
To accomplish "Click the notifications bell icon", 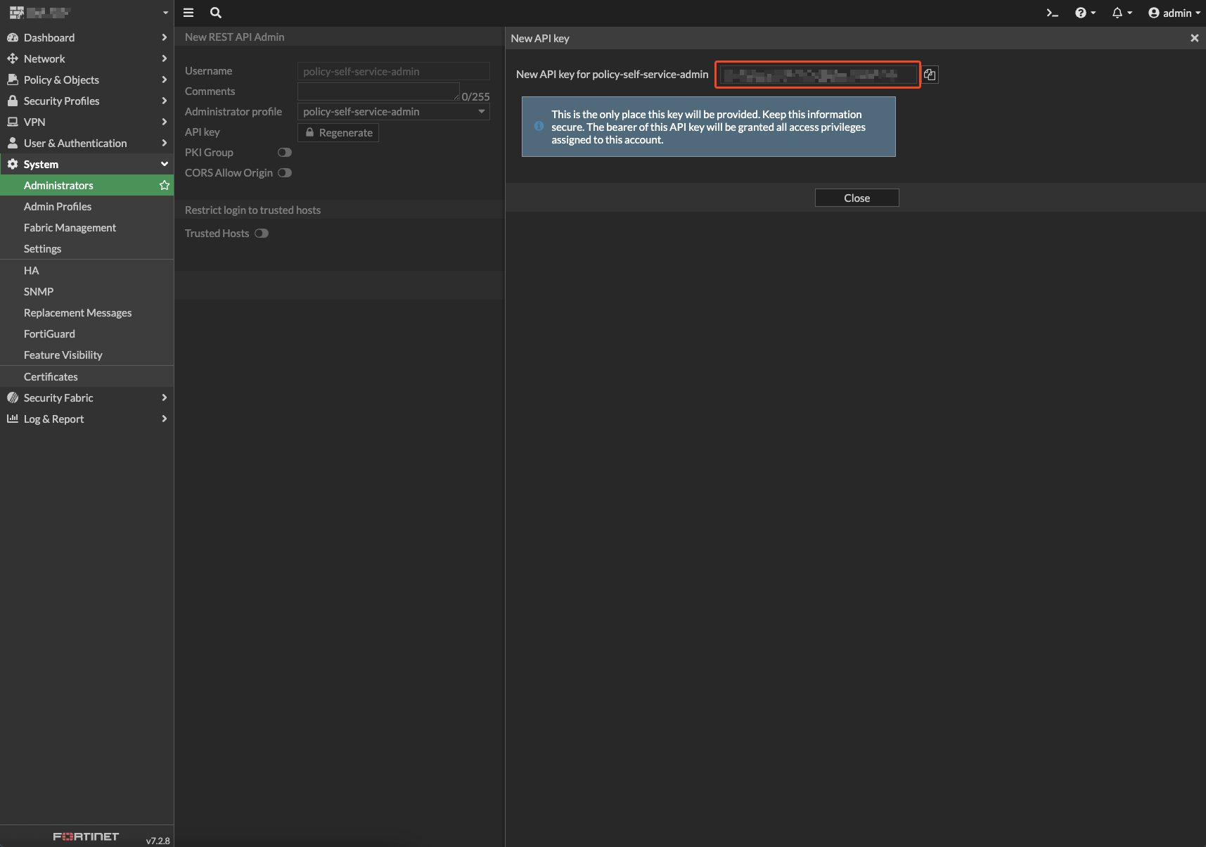I will (1118, 13).
